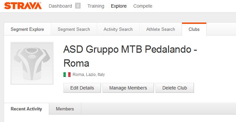This screenshot has height=122, width=236.
Task: Show the Recent Activity tab
Action: click(26, 109)
